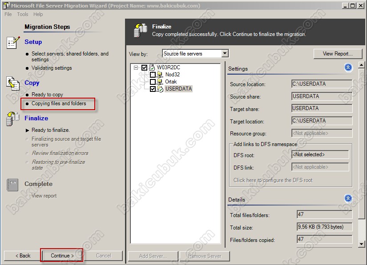Open the View Report window
The width and height of the screenshot is (367, 265).
pos(338,54)
